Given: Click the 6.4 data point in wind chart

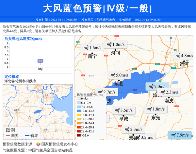Looking at the screenshot, I should pos(41,61).
